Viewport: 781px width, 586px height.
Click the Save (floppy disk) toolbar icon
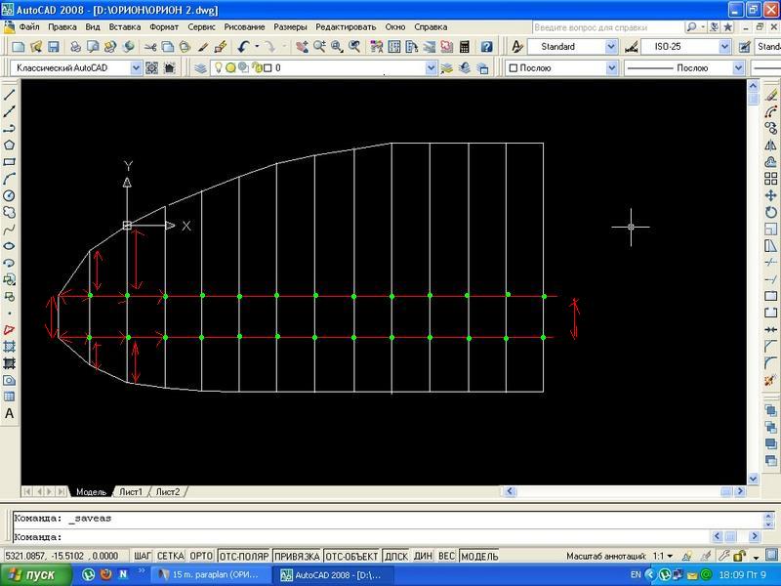(54, 47)
